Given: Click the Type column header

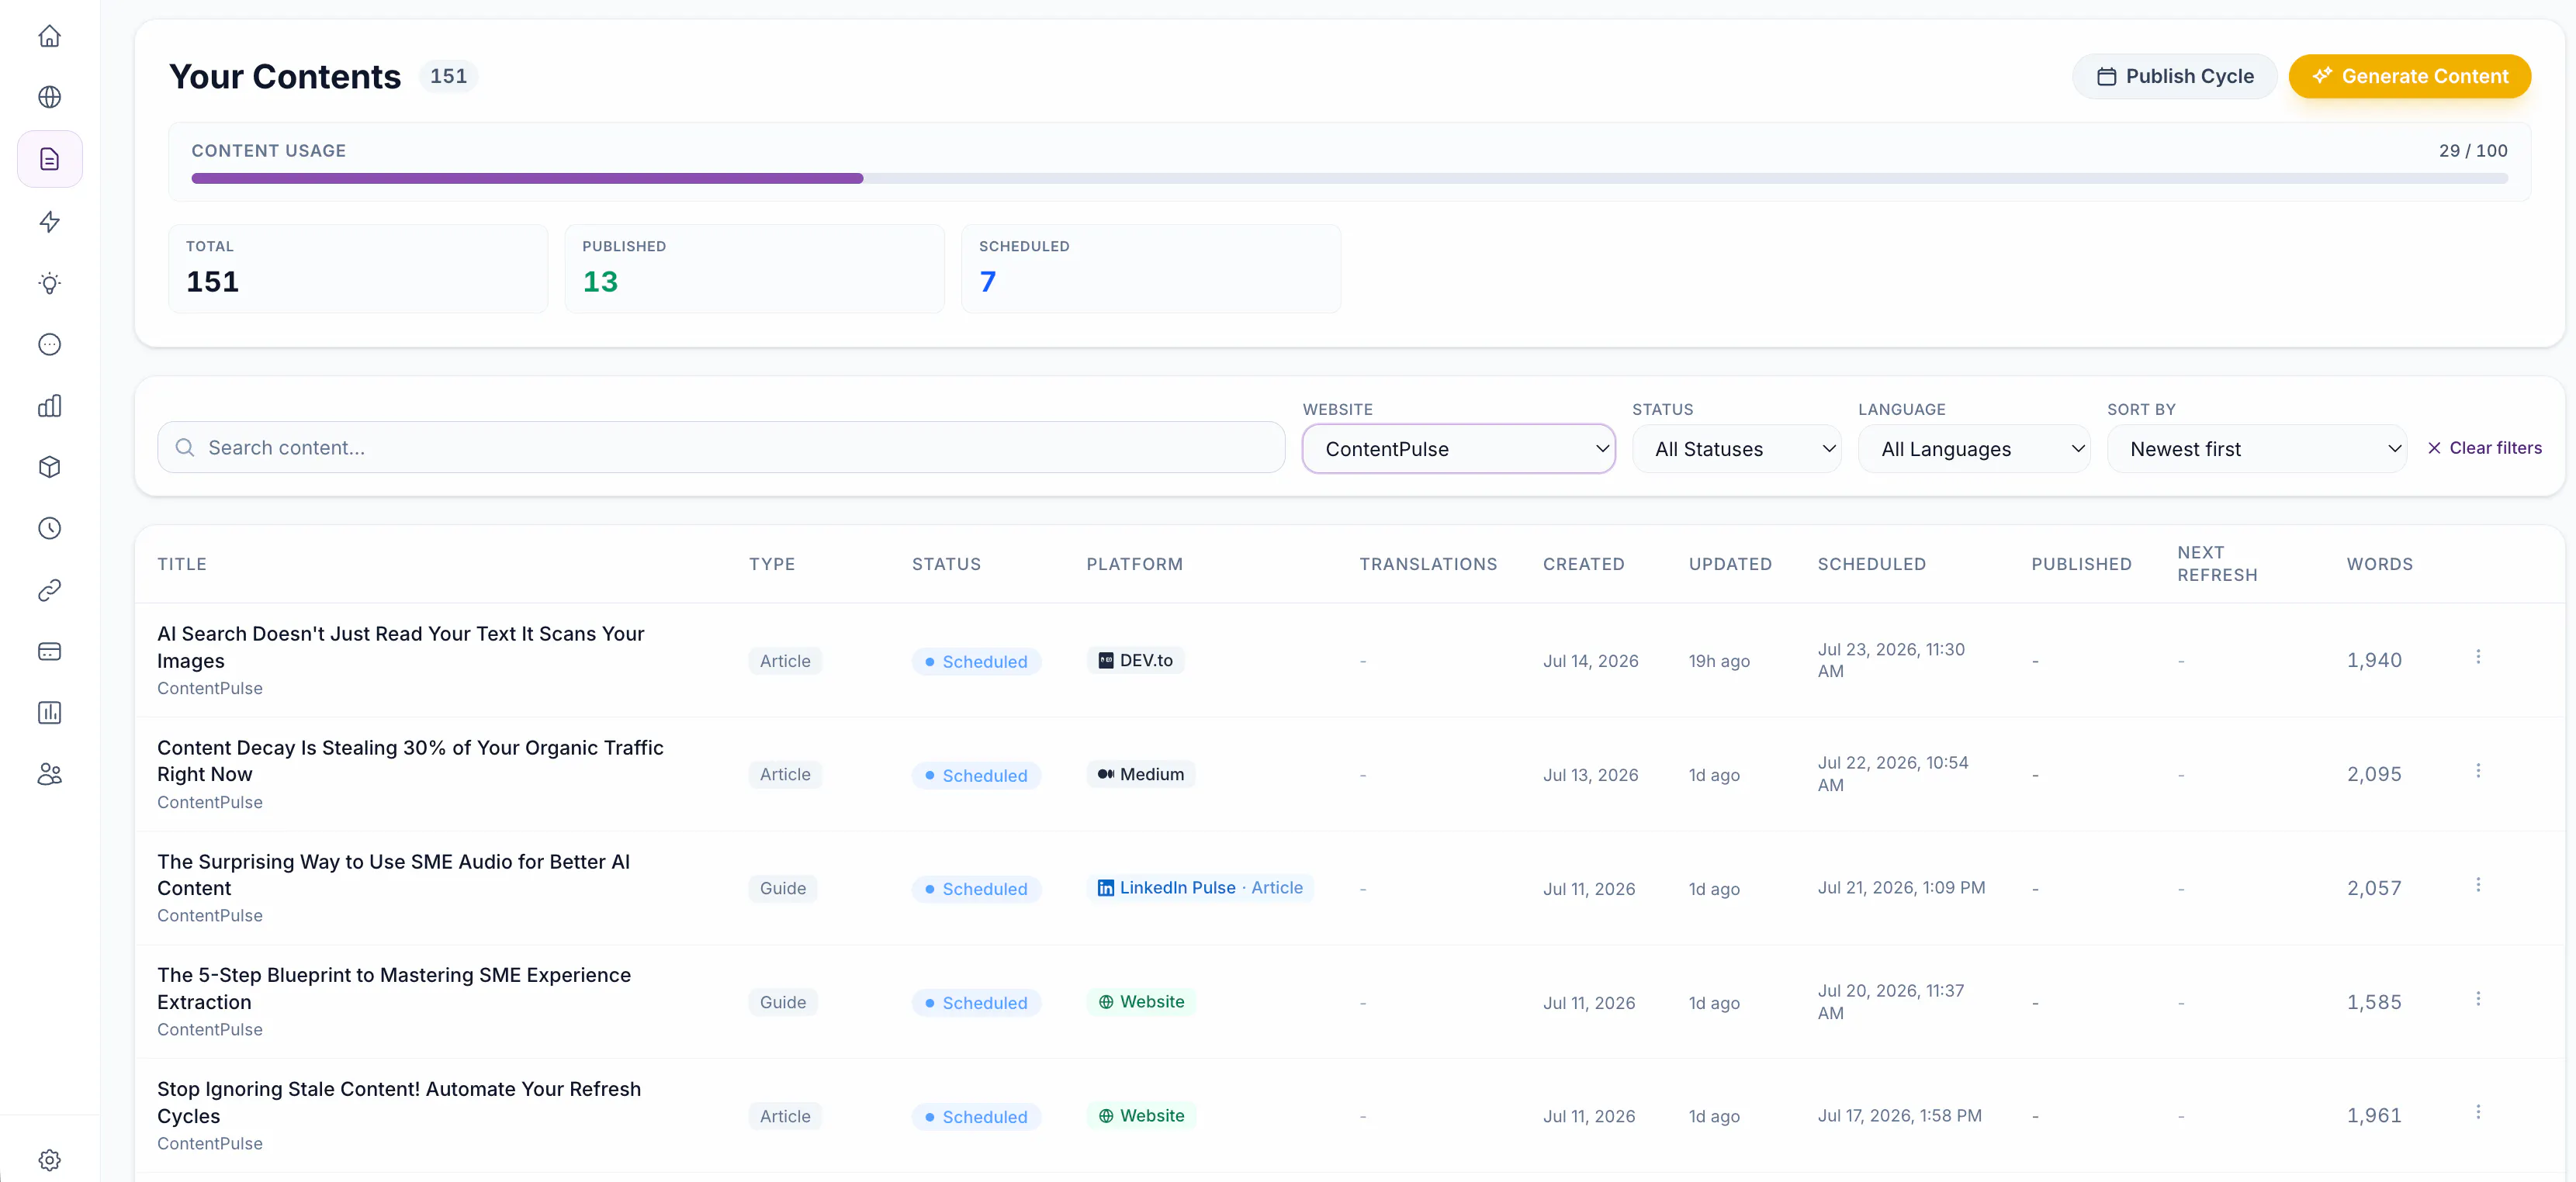Looking at the screenshot, I should (772, 564).
